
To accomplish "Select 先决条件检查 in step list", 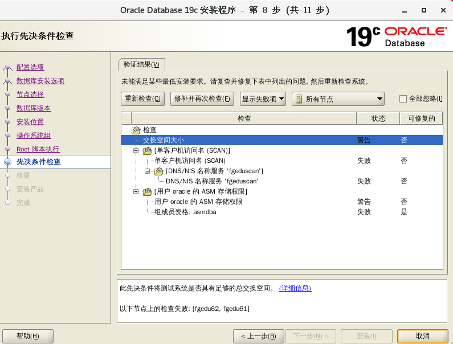I will pos(38,162).
